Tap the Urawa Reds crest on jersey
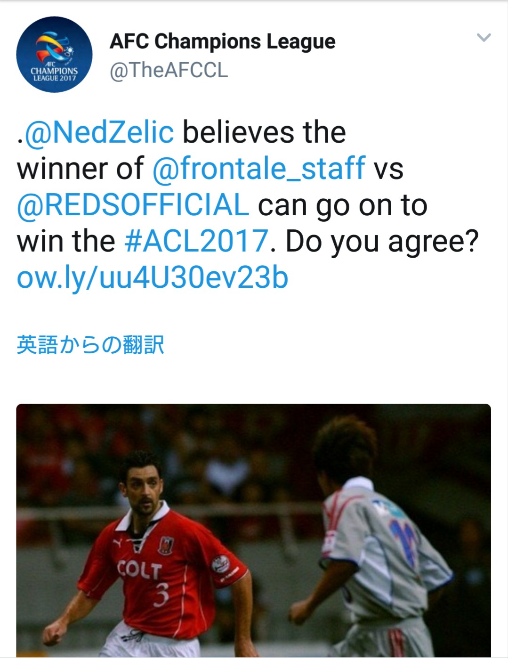This screenshot has height=659, width=508. pos(166,545)
